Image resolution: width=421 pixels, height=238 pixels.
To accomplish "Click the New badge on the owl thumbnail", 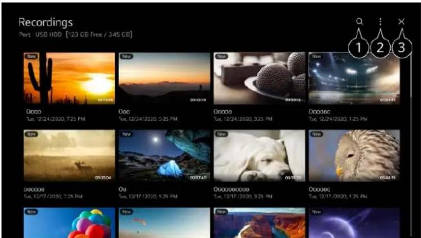I will (316, 134).
